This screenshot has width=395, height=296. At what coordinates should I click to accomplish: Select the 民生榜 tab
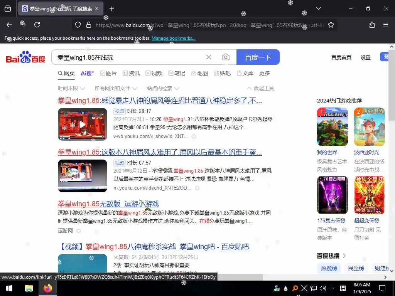coord(356,268)
